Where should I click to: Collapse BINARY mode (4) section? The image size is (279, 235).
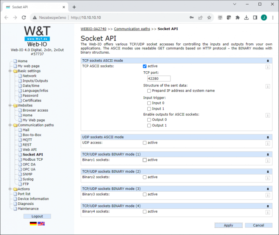(268, 206)
